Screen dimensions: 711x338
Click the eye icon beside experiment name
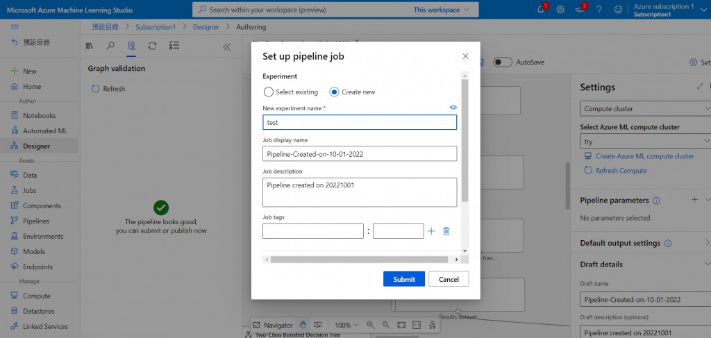[453, 108]
